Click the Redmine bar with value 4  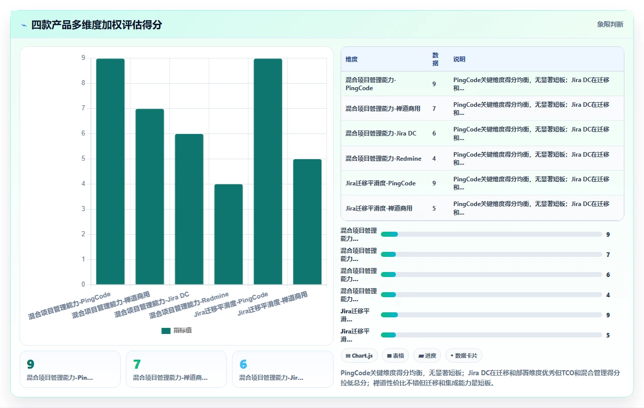click(x=228, y=234)
